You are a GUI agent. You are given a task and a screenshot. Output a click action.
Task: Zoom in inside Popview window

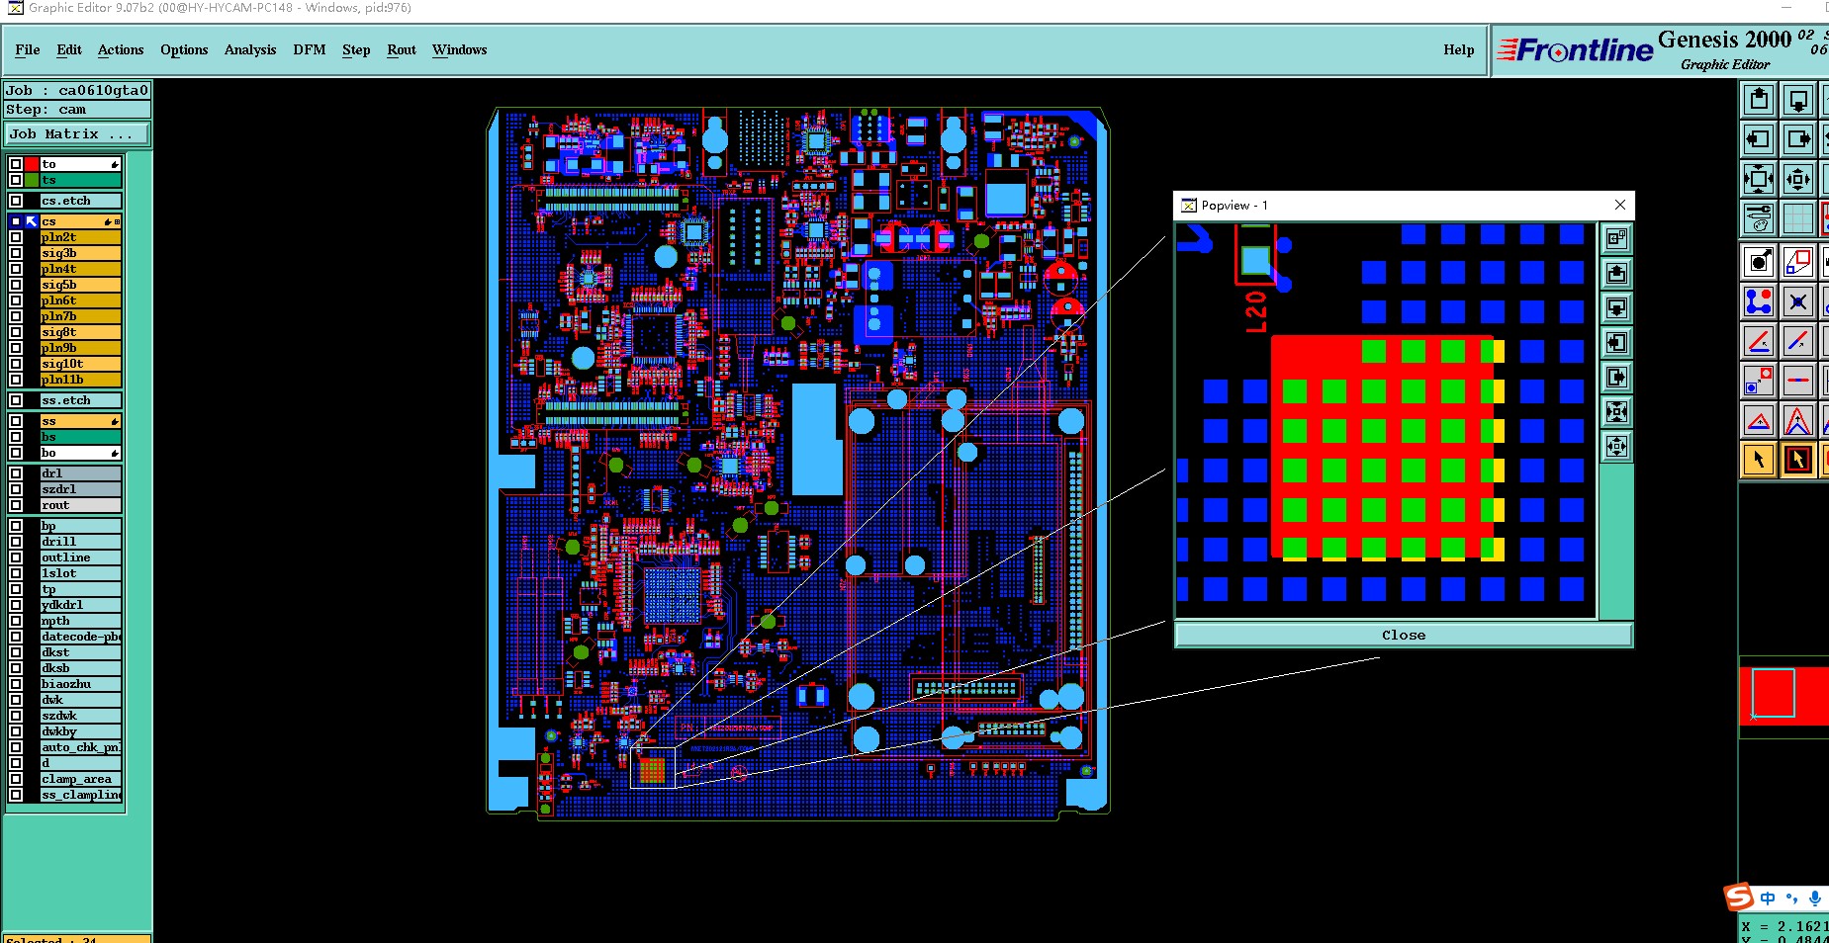1616,446
